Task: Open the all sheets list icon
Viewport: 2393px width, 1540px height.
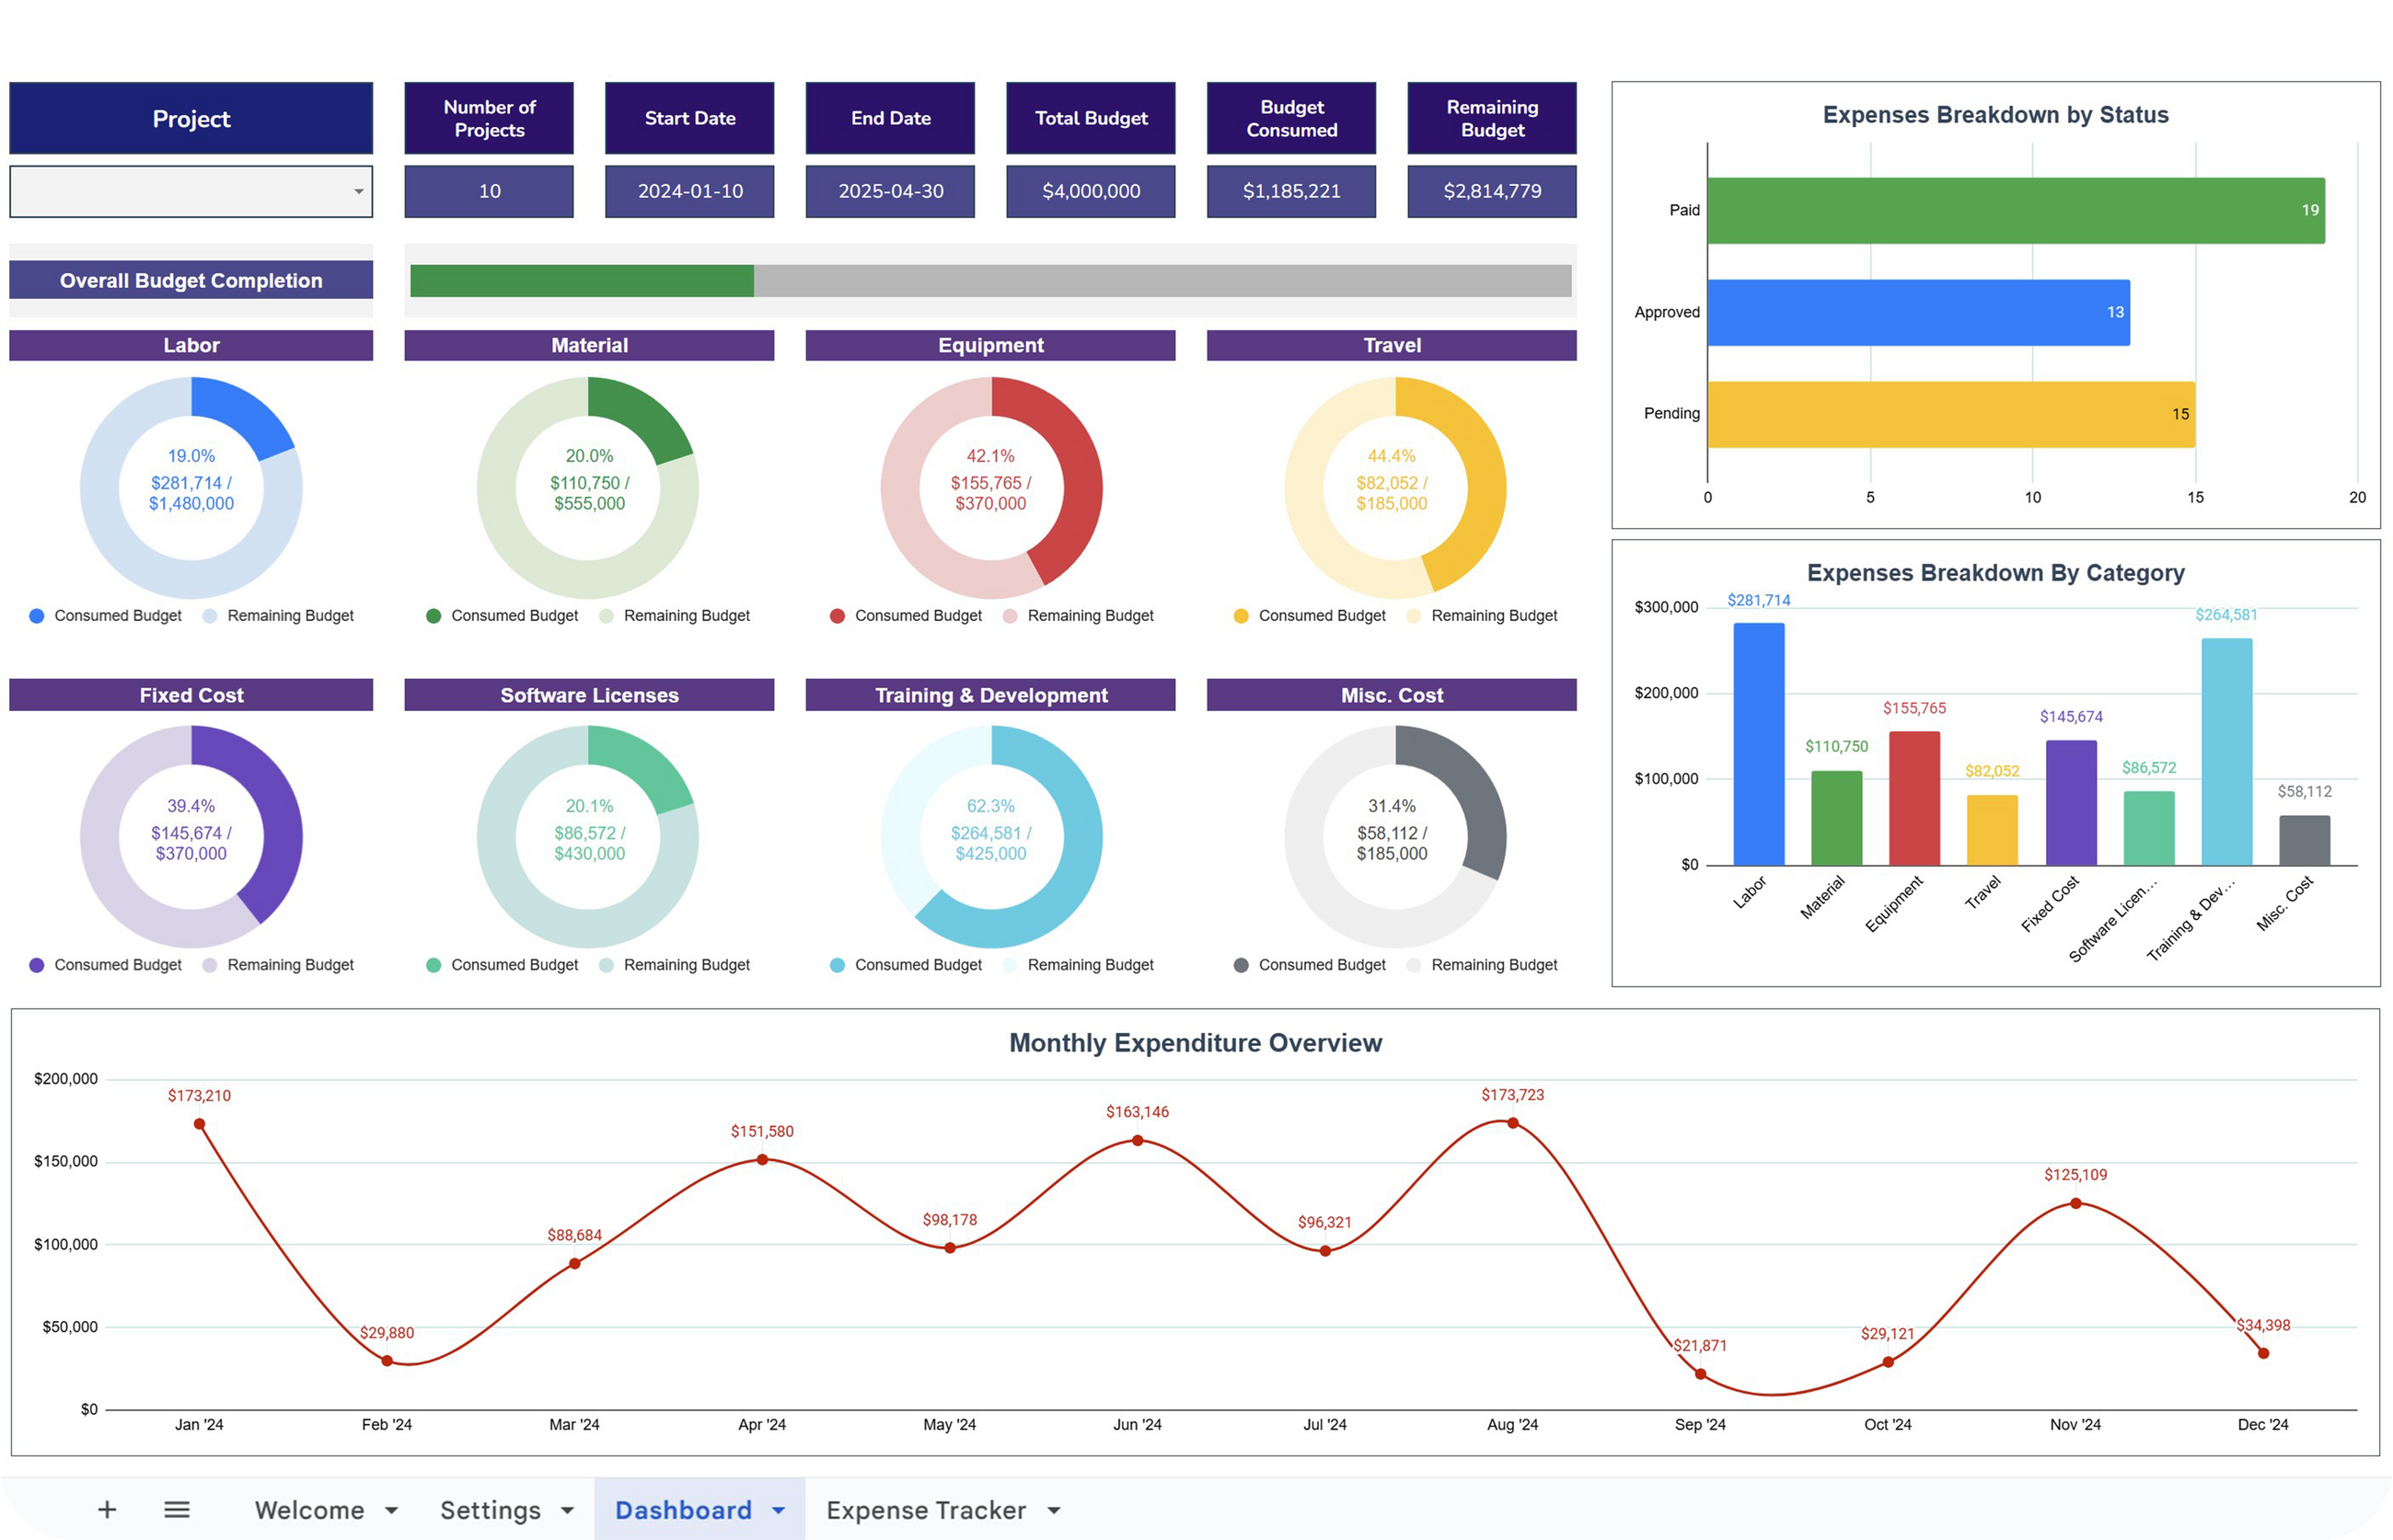Action: point(177,1509)
